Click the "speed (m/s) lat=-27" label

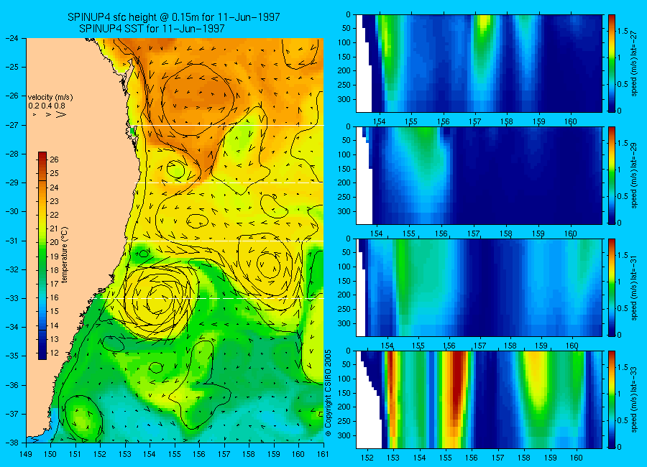pyautogui.click(x=635, y=63)
